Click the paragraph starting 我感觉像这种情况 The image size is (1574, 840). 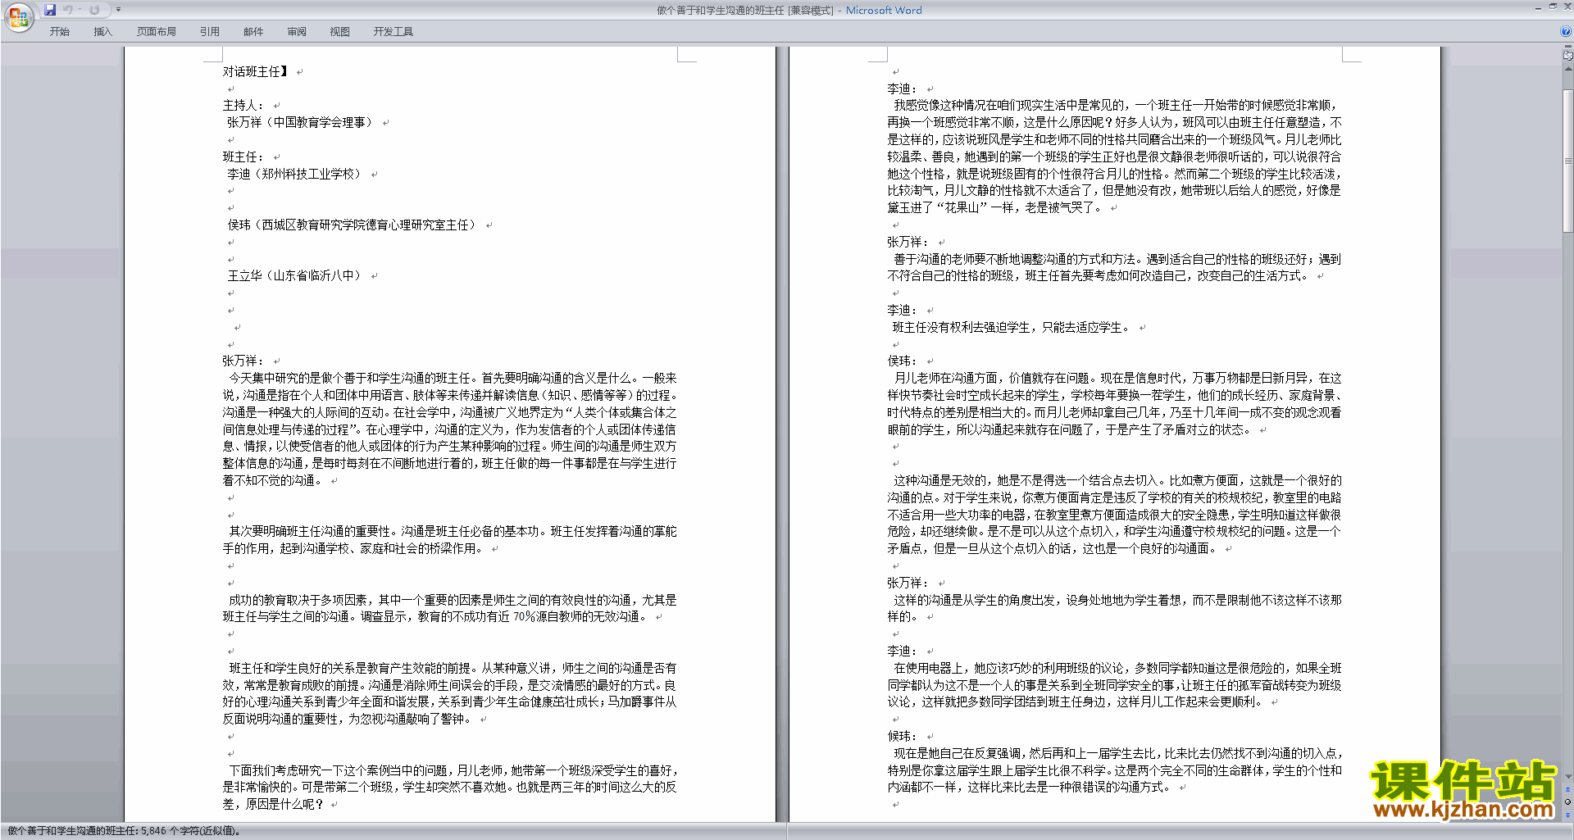[1114, 157]
